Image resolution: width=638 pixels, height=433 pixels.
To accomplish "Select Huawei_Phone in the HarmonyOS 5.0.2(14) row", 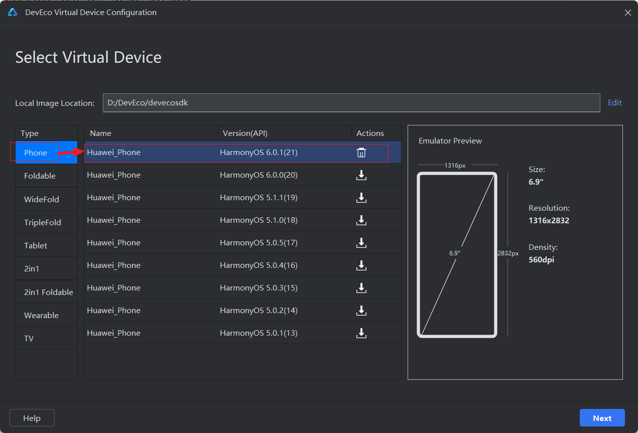I will (x=113, y=311).
